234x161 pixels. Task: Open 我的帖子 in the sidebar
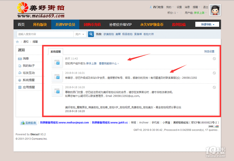(x=28, y=66)
